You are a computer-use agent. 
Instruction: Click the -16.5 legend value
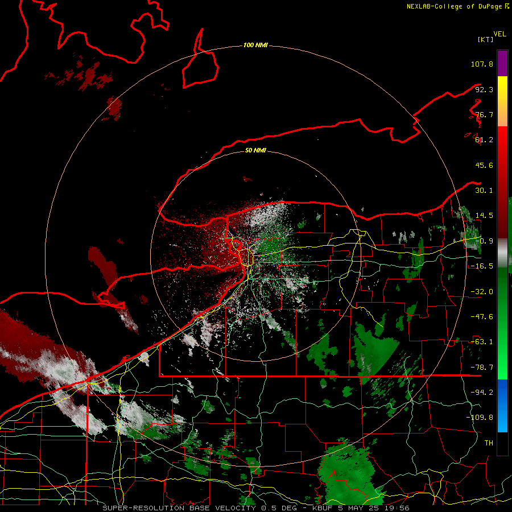point(482,266)
